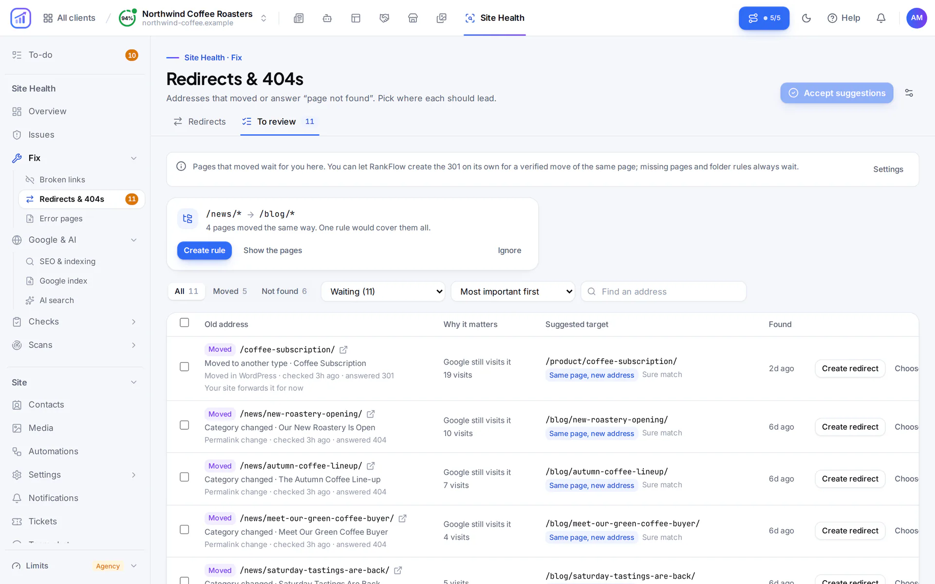Toggle dark mode with the moon icon
This screenshot has height=584, width=935.
click(x=806, y=18)
